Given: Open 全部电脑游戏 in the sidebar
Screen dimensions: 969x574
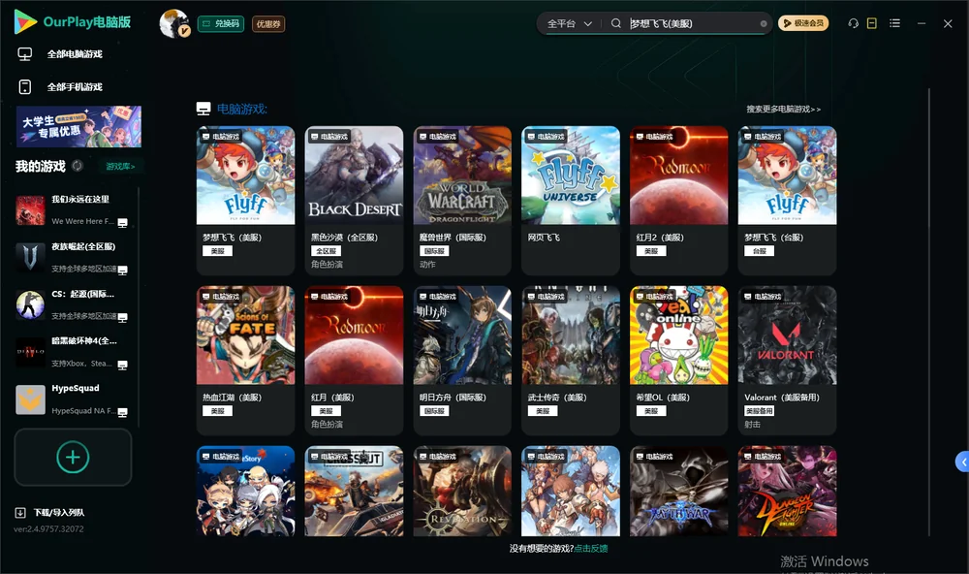Looking at the screenshot, I should point(75,54).
